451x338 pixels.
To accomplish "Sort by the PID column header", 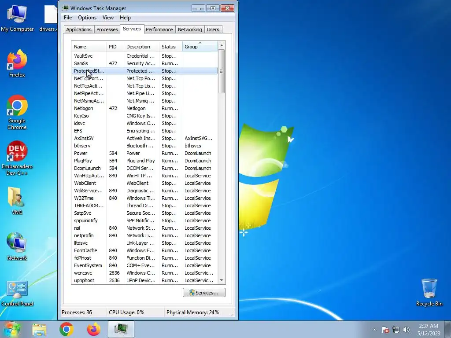I will [x=115, y=47].
